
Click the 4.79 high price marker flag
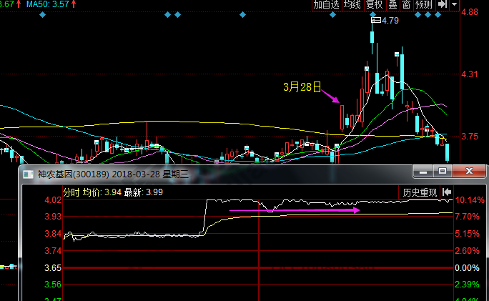[374, 21]
